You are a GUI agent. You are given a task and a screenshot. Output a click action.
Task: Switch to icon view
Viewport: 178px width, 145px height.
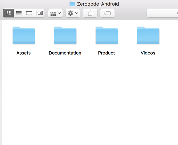[8, 13]
